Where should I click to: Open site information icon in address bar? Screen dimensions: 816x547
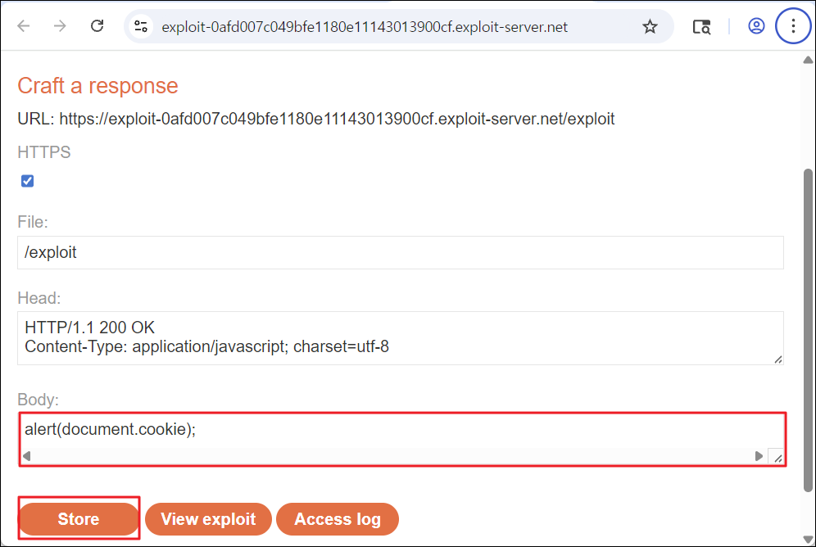point(141,26)
